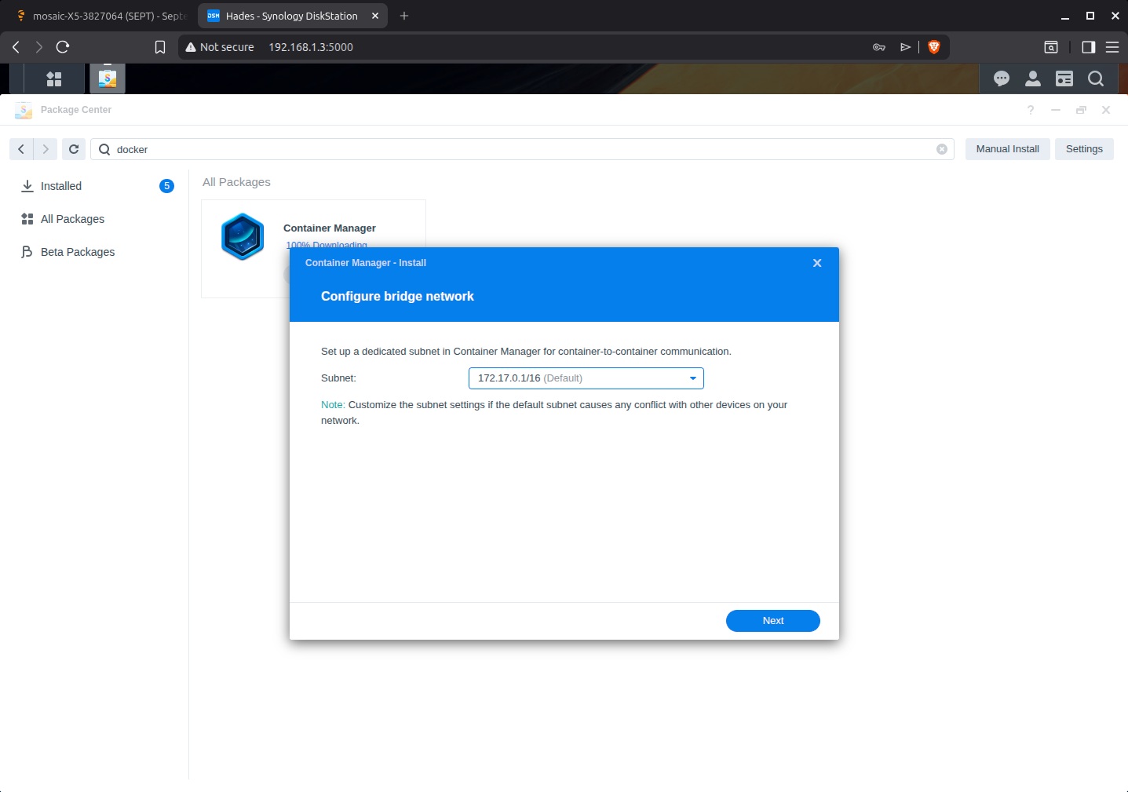Bookmark this page in the browser

coord(160,47)
